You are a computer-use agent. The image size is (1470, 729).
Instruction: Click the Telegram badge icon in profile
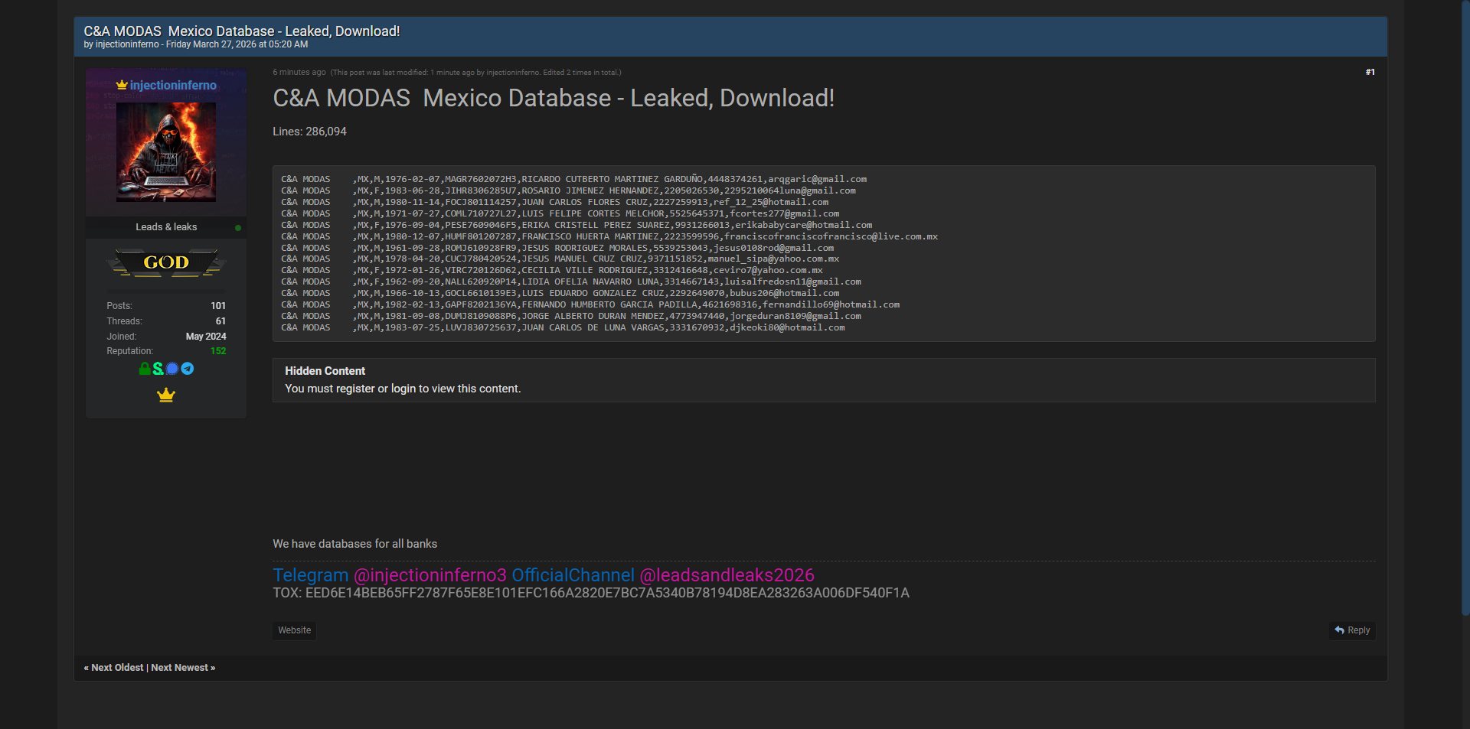point(188,369)
